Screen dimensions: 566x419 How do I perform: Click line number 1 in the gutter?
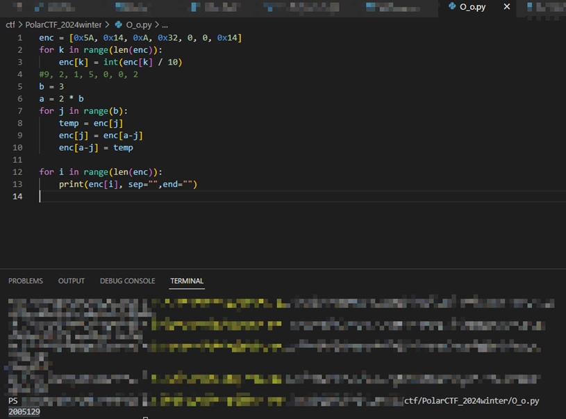tap(20, 37)
